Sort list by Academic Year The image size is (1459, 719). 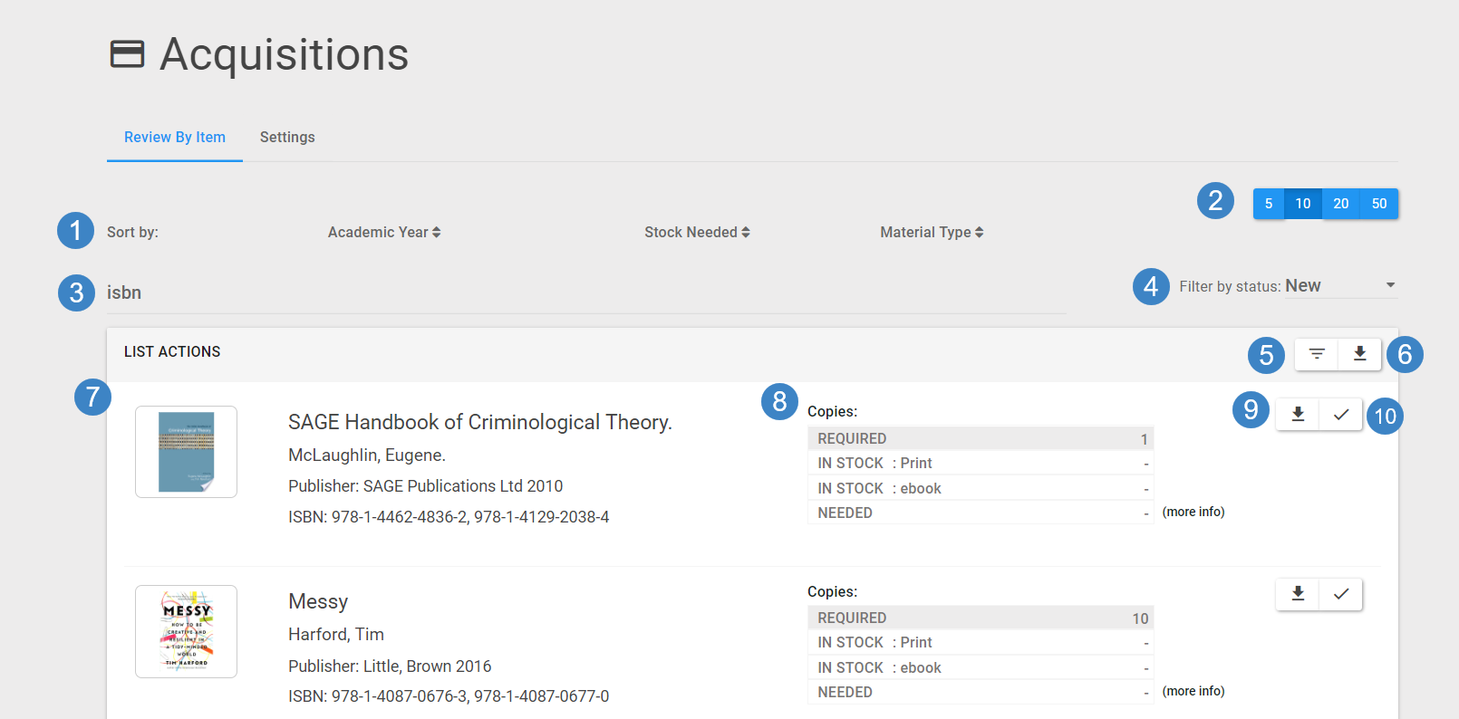[x=384, y=232]
